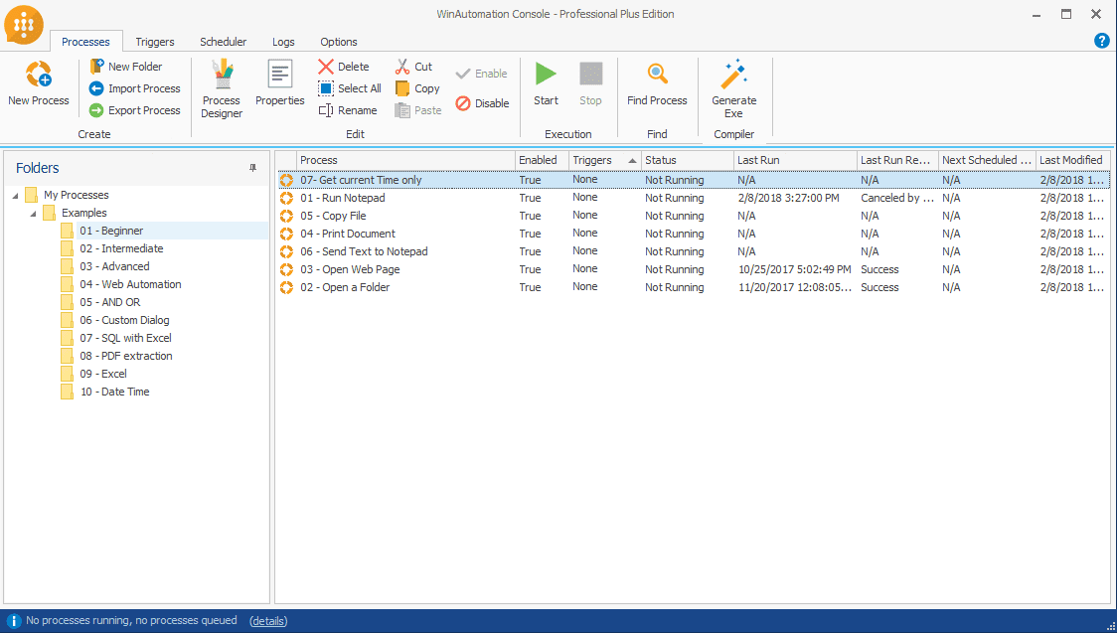
Task: Sort by the Next Scheduled column header
Action: (987, 160)
